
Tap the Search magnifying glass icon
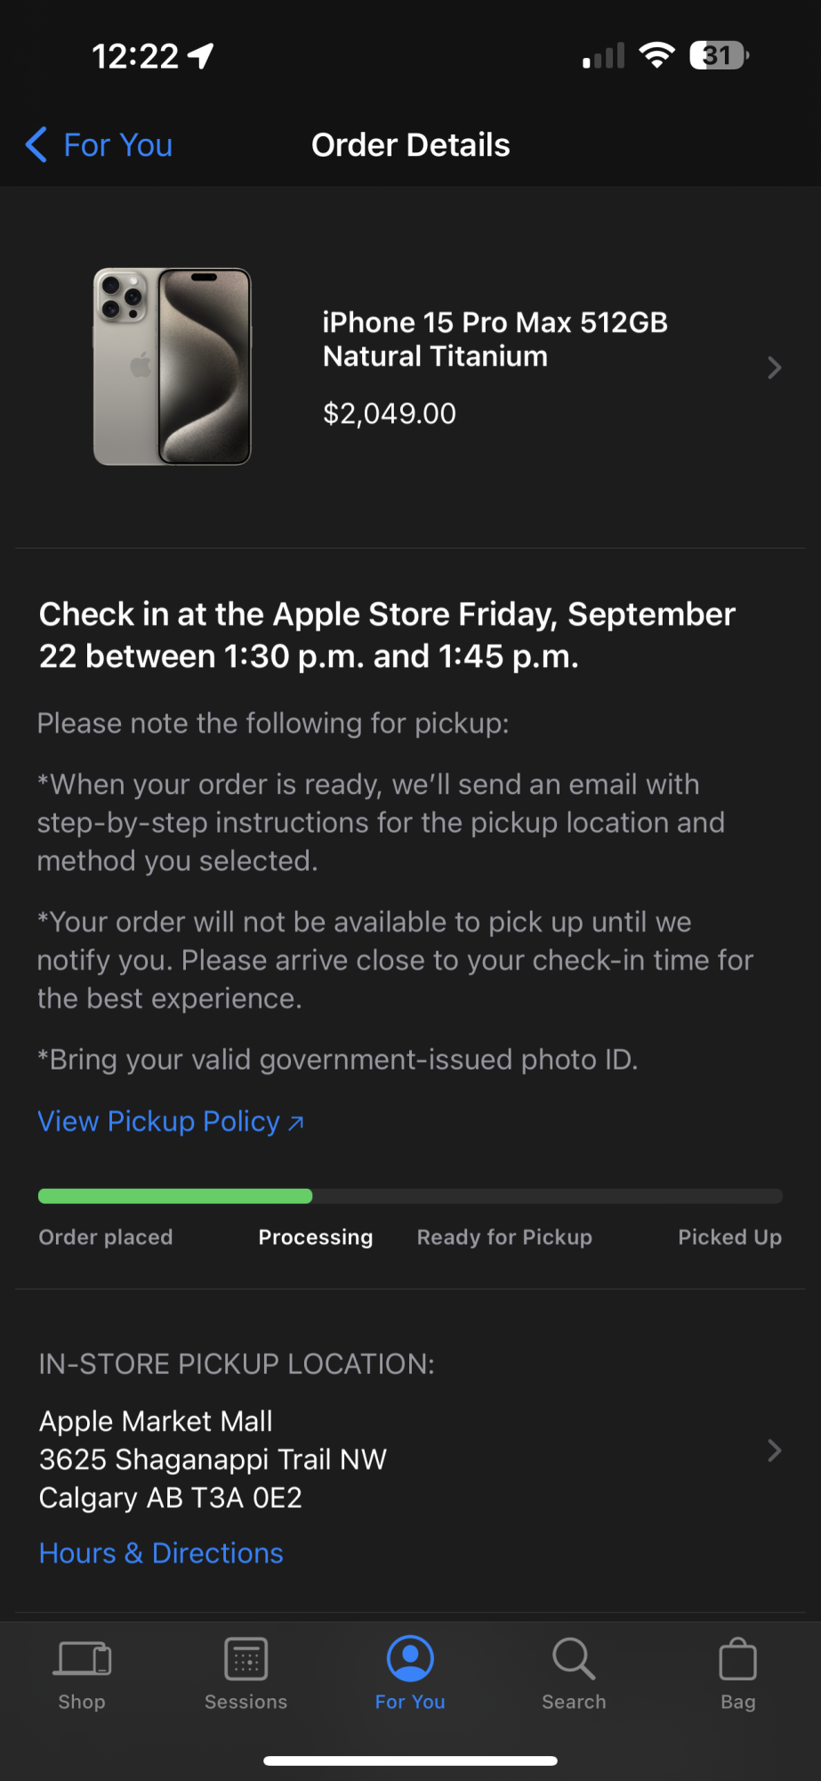[574, 1660]
